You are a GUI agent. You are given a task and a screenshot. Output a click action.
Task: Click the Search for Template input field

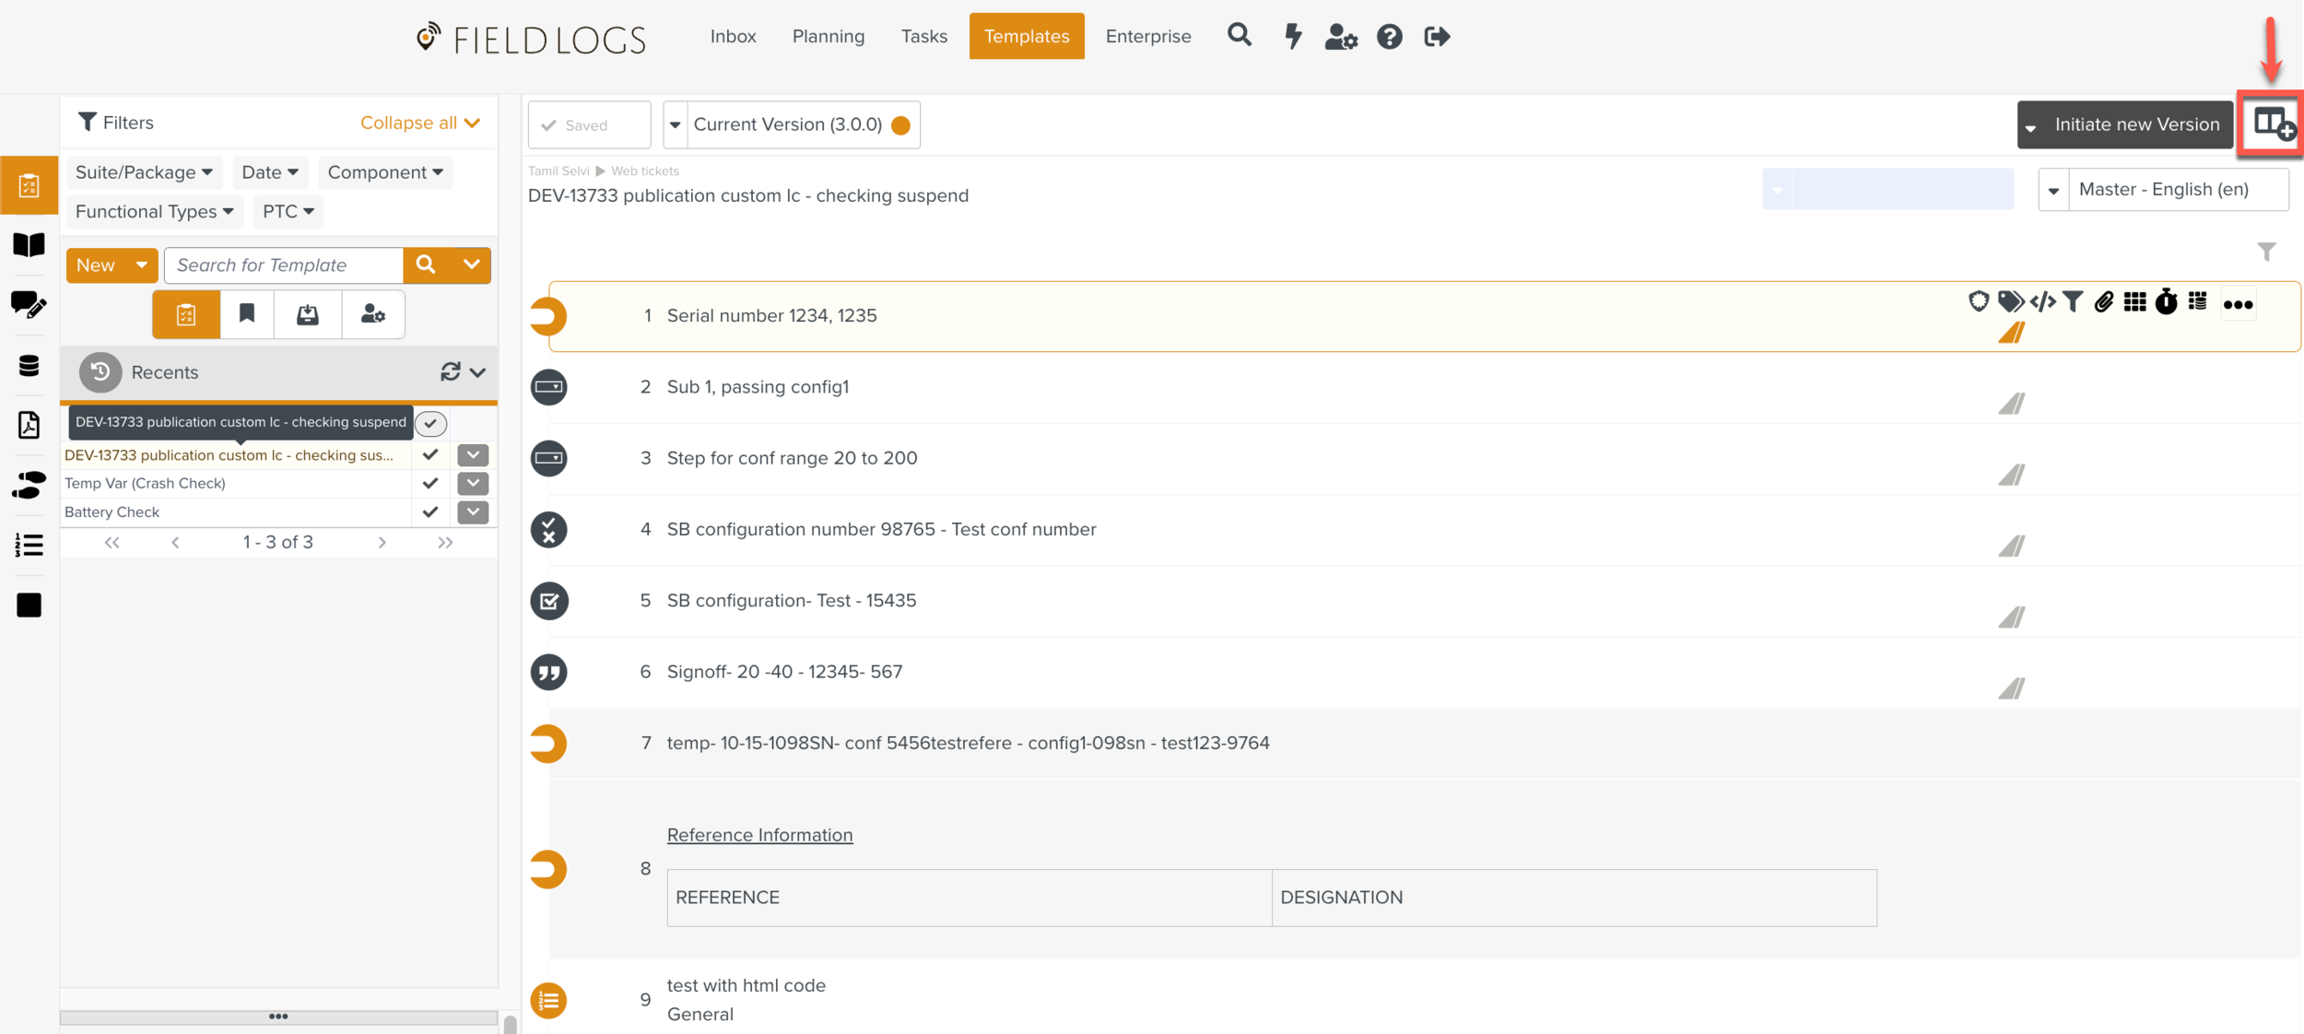click(x=284, y=265)
